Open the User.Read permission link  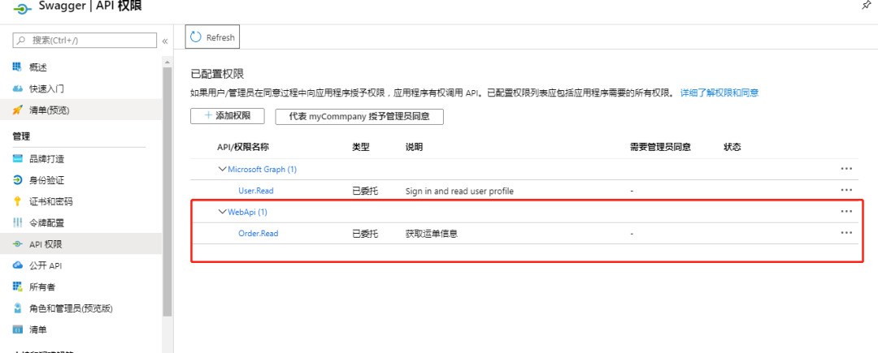coord(256,191)
